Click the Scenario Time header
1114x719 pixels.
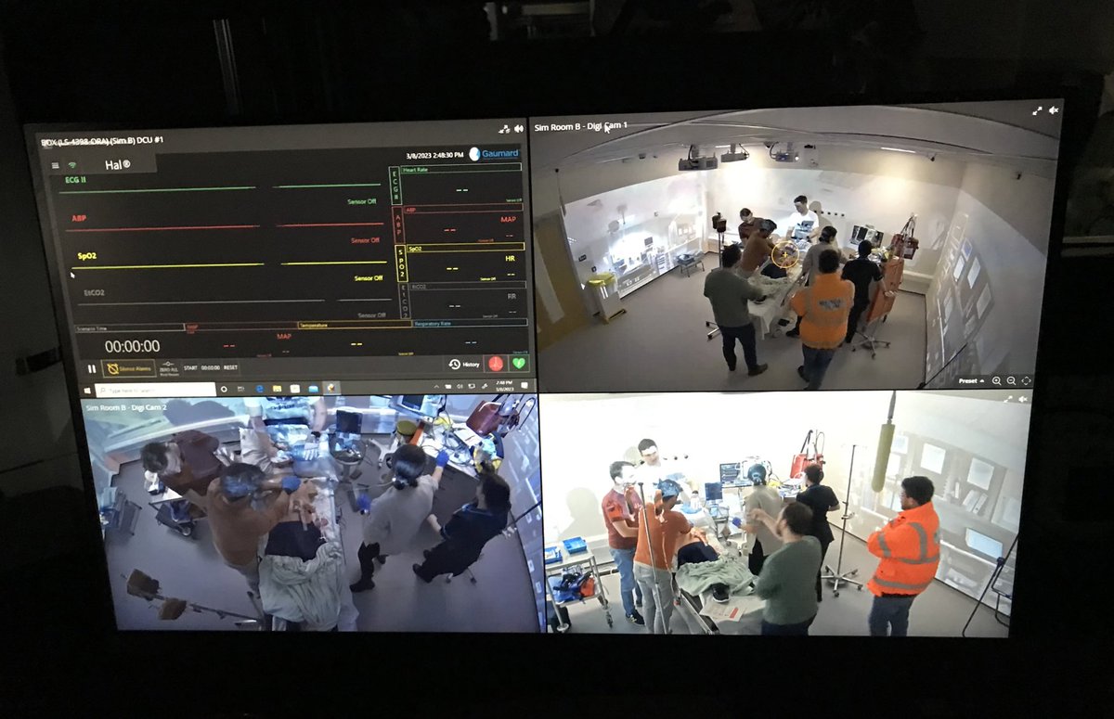tap(131, 327)
